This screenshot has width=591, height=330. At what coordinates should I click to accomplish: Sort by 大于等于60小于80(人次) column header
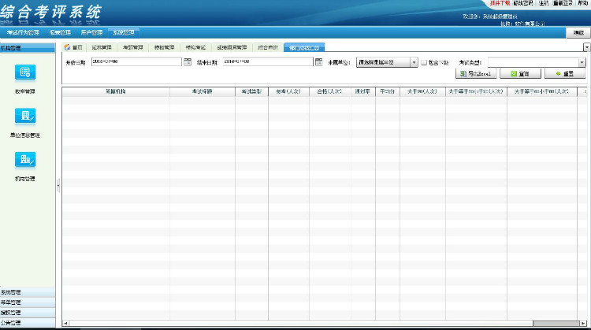(542, 91)
